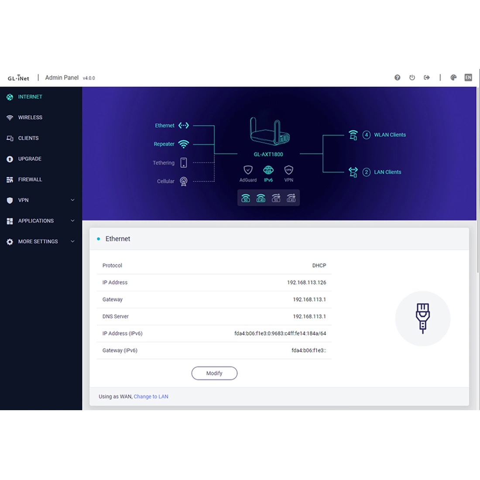Click the Change to LAN link

151,397
